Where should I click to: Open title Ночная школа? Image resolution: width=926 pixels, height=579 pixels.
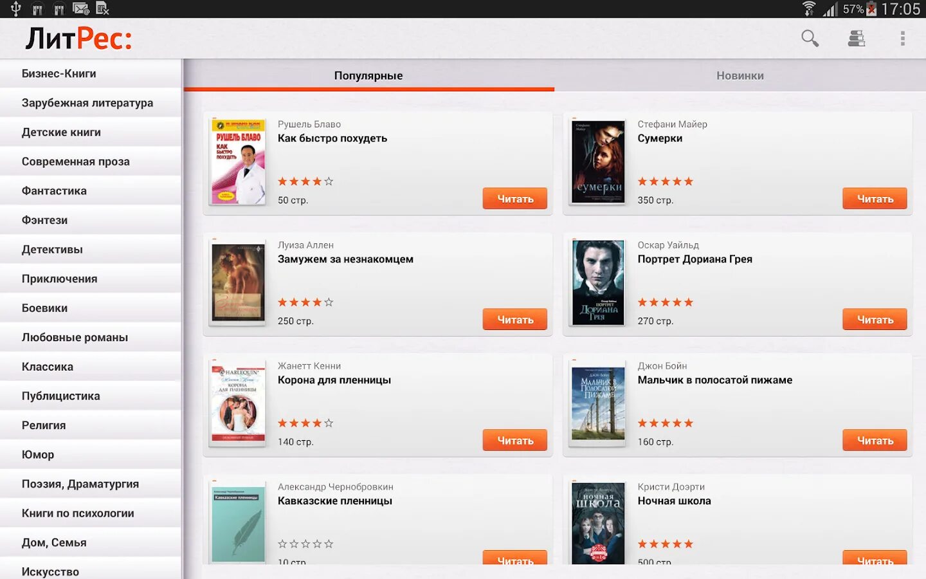pos(674,501)
